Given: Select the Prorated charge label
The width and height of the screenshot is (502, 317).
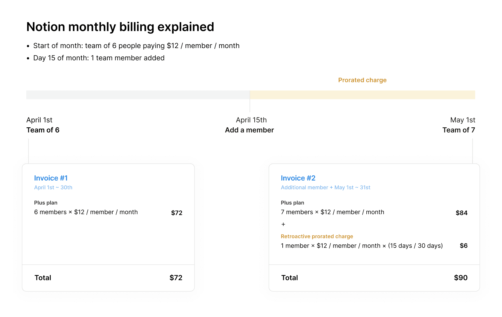Looking at the screenshot, I should (362, 80).
